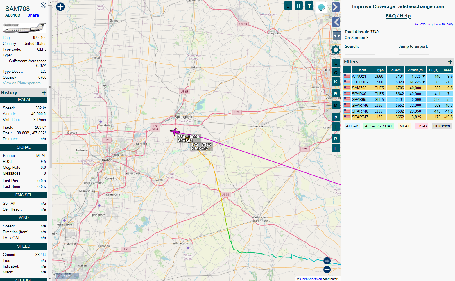This screenshot has height=281, width=455.
Task: Select WING21 row in aircraft table
Action: click(x=398, y=76)
